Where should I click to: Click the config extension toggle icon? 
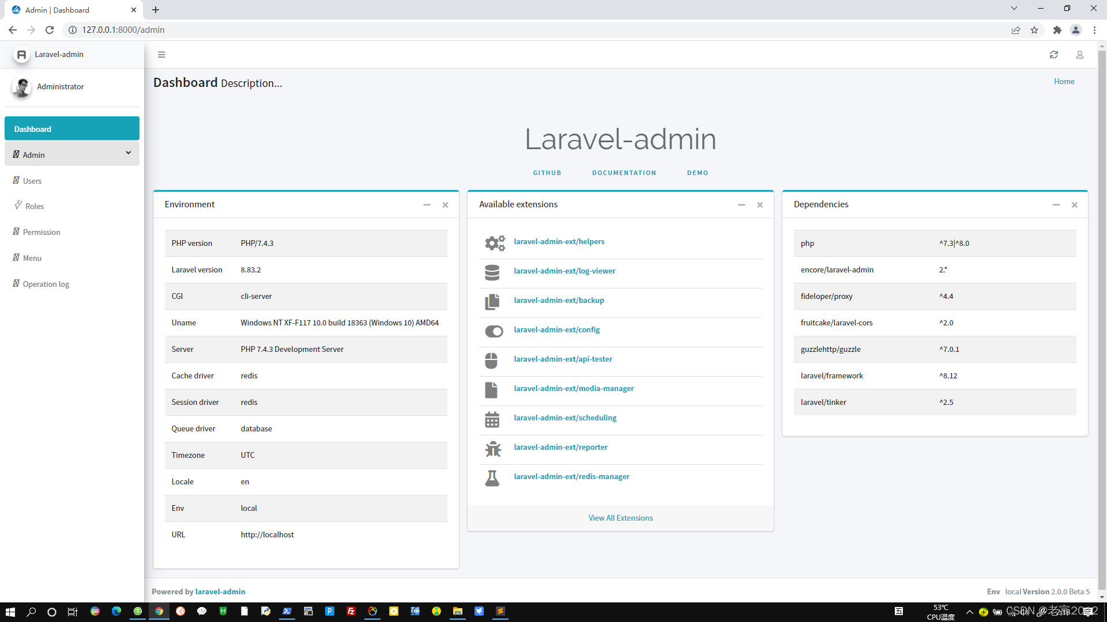click(x=494, y=331)
